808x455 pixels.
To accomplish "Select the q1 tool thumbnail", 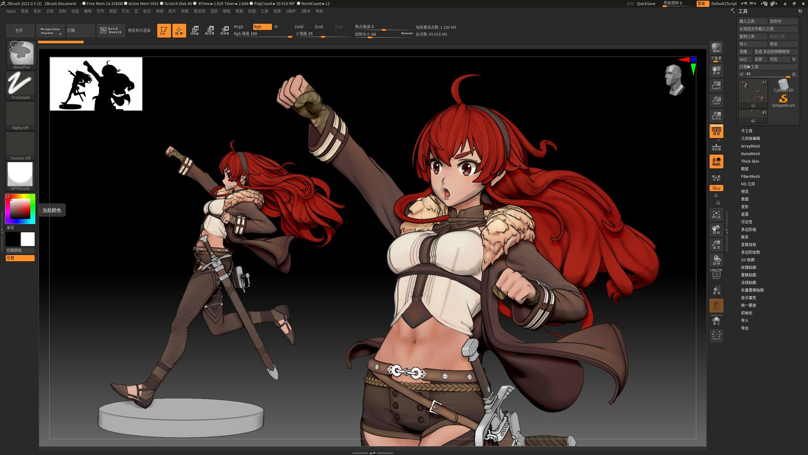I will point(753,94).
